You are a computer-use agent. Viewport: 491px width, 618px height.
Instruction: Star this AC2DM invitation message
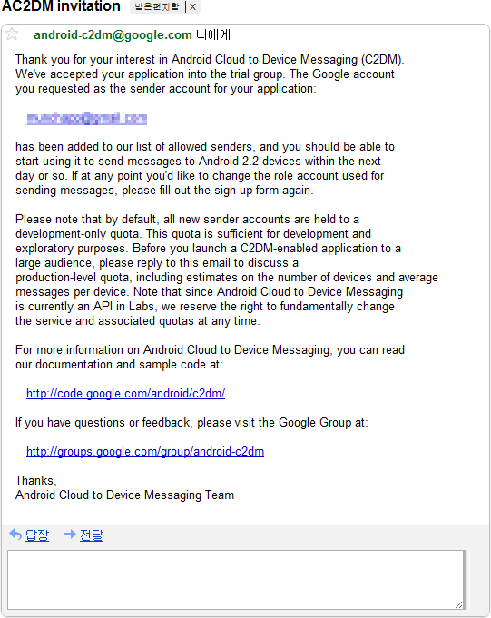pos(12,34)
